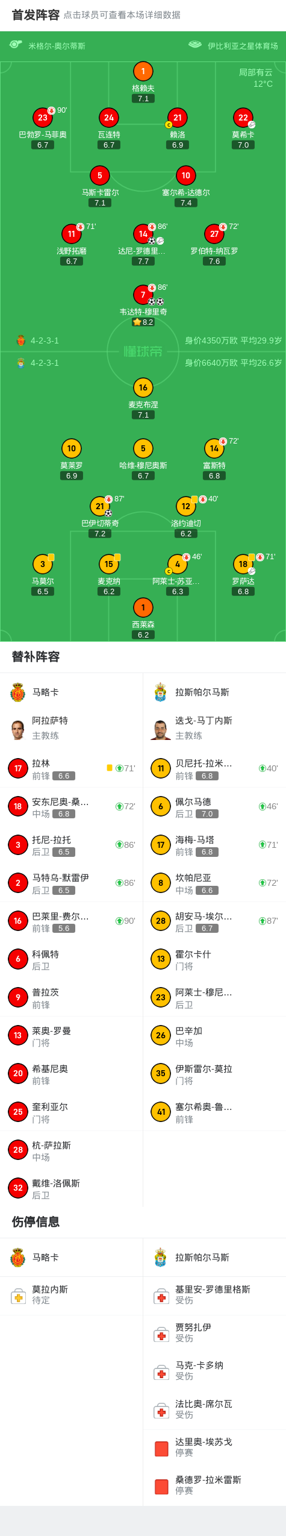This screenshot has width=286, height=1536.
Task: Tap goalkeeper 格赖夫 number 1 badge
Action: pos(143,71)
